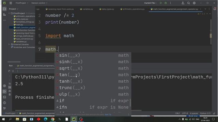
Task: Show more tool windows ellipsis
Action: (x=4, y=20)
